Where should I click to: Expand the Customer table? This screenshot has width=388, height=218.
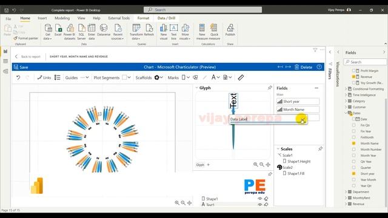point(346,107)
